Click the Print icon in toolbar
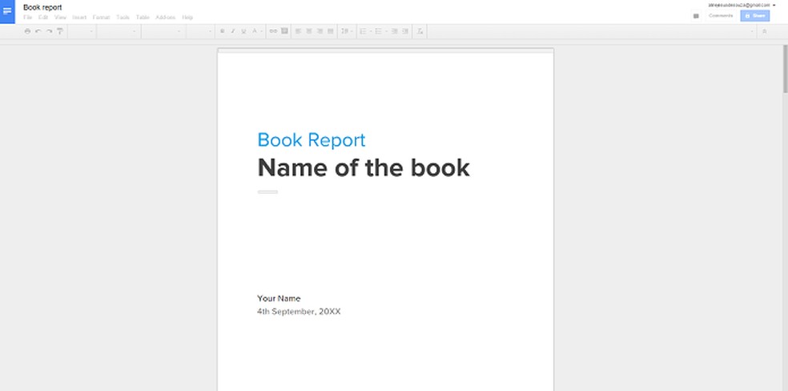 click(x=27, y=31)
